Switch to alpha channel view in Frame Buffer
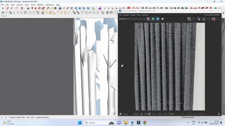The image size is (225, 126). pos(162,19)
